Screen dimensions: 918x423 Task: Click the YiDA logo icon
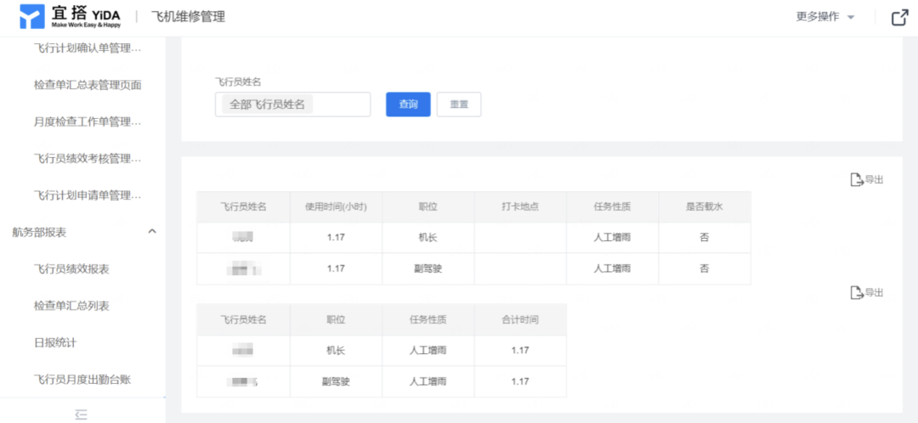click(x=31, y=17)
